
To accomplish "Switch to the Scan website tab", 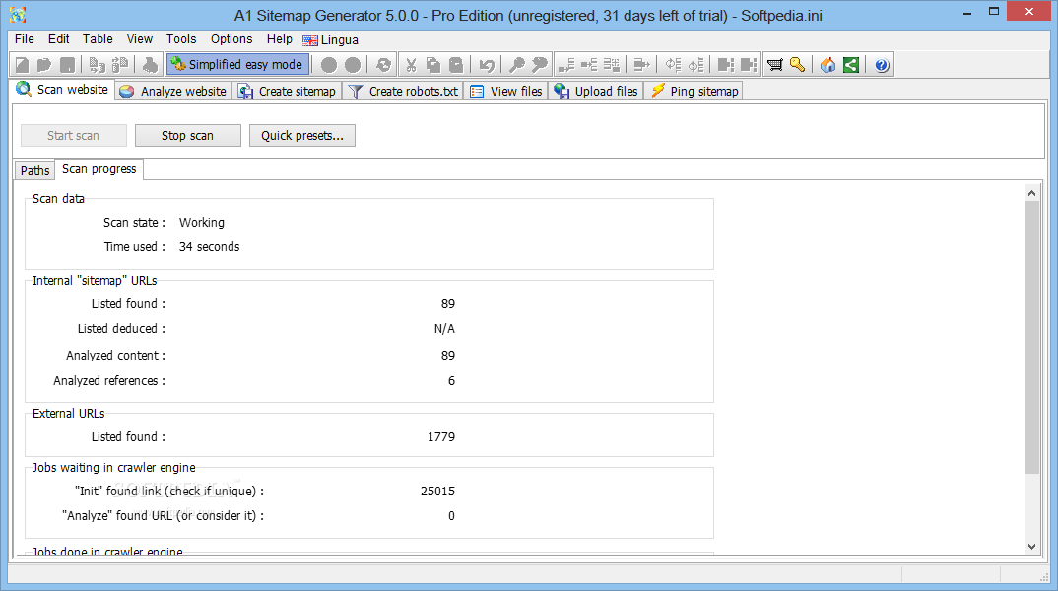I will point(63,89).
